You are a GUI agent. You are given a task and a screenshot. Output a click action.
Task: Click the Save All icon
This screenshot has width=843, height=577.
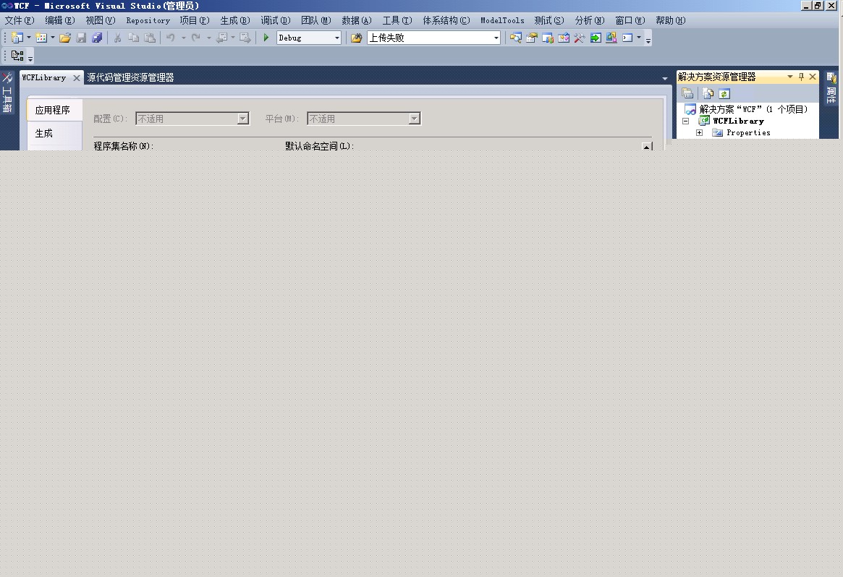97,38
